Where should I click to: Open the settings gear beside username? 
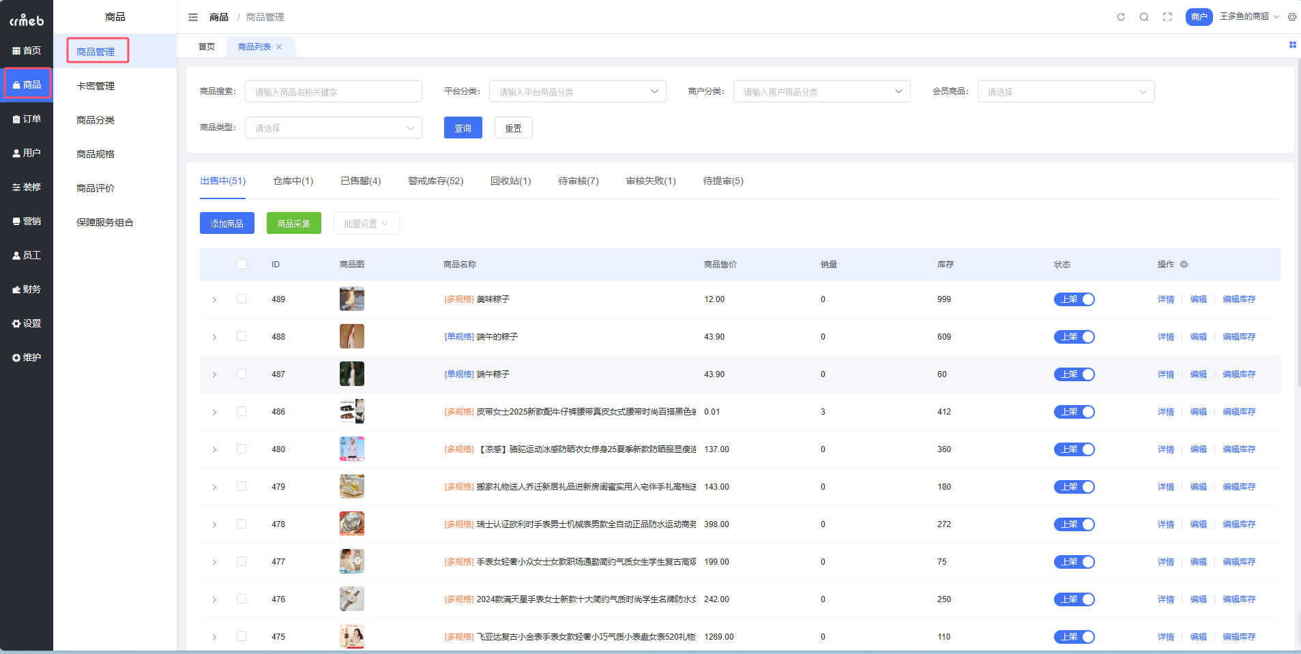pos(1292,17)
